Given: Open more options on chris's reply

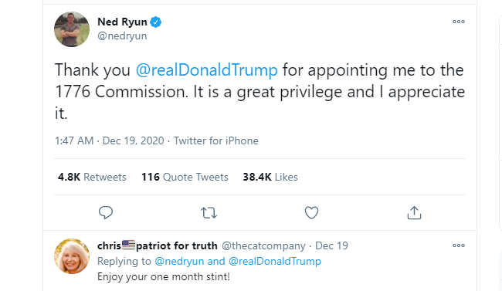Looking at the screenshot, I should 459,245.
